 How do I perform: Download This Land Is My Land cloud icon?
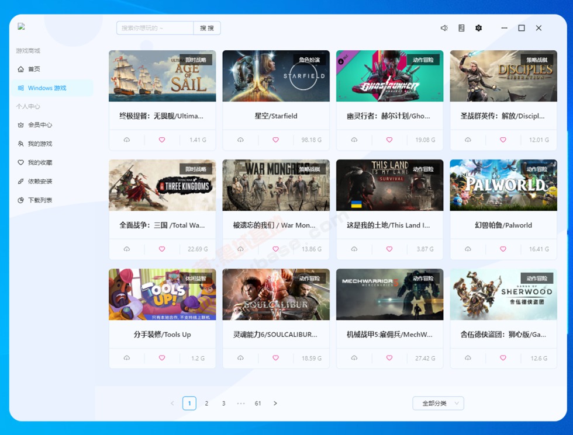pyautogui.click(x=354, y=249)
